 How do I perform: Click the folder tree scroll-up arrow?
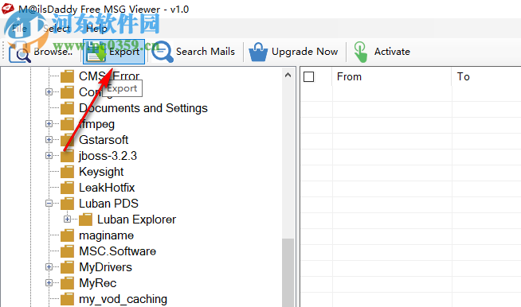288,75
